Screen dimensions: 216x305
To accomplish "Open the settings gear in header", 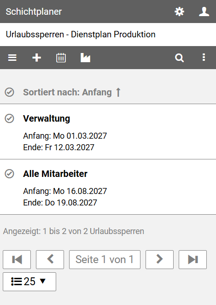I will click(179, 12).
